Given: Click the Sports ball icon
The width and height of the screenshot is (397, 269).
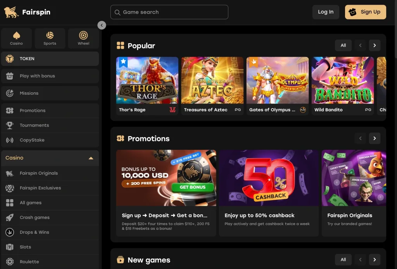Looking at the screenshot, I should tap(50, 35).
